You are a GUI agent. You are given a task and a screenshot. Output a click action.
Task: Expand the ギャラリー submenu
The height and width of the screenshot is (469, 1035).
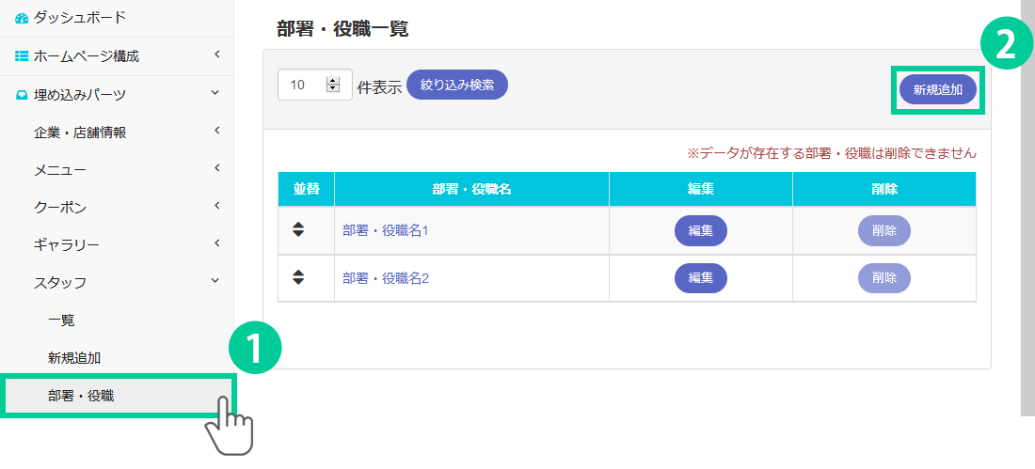[215, 243]
